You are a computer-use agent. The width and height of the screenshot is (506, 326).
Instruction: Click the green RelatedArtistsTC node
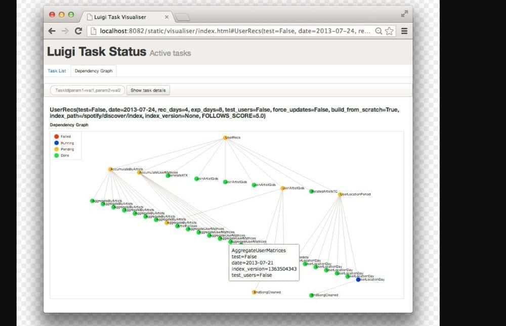(x=312, y=191)
